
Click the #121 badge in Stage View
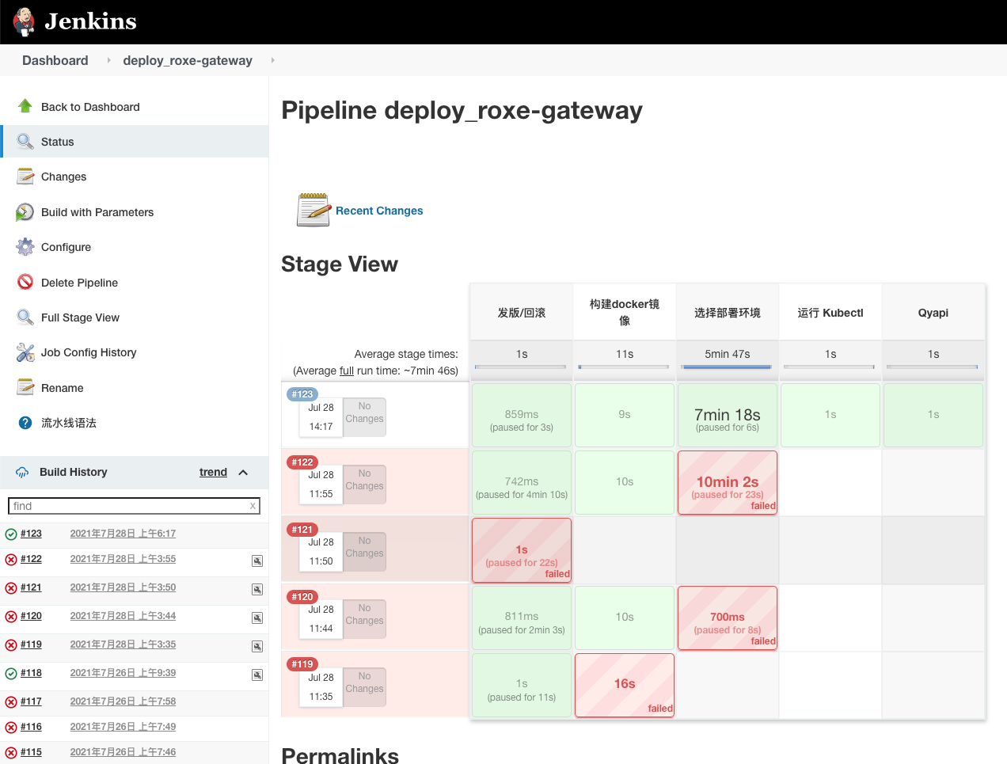click(x=302, y=530)
